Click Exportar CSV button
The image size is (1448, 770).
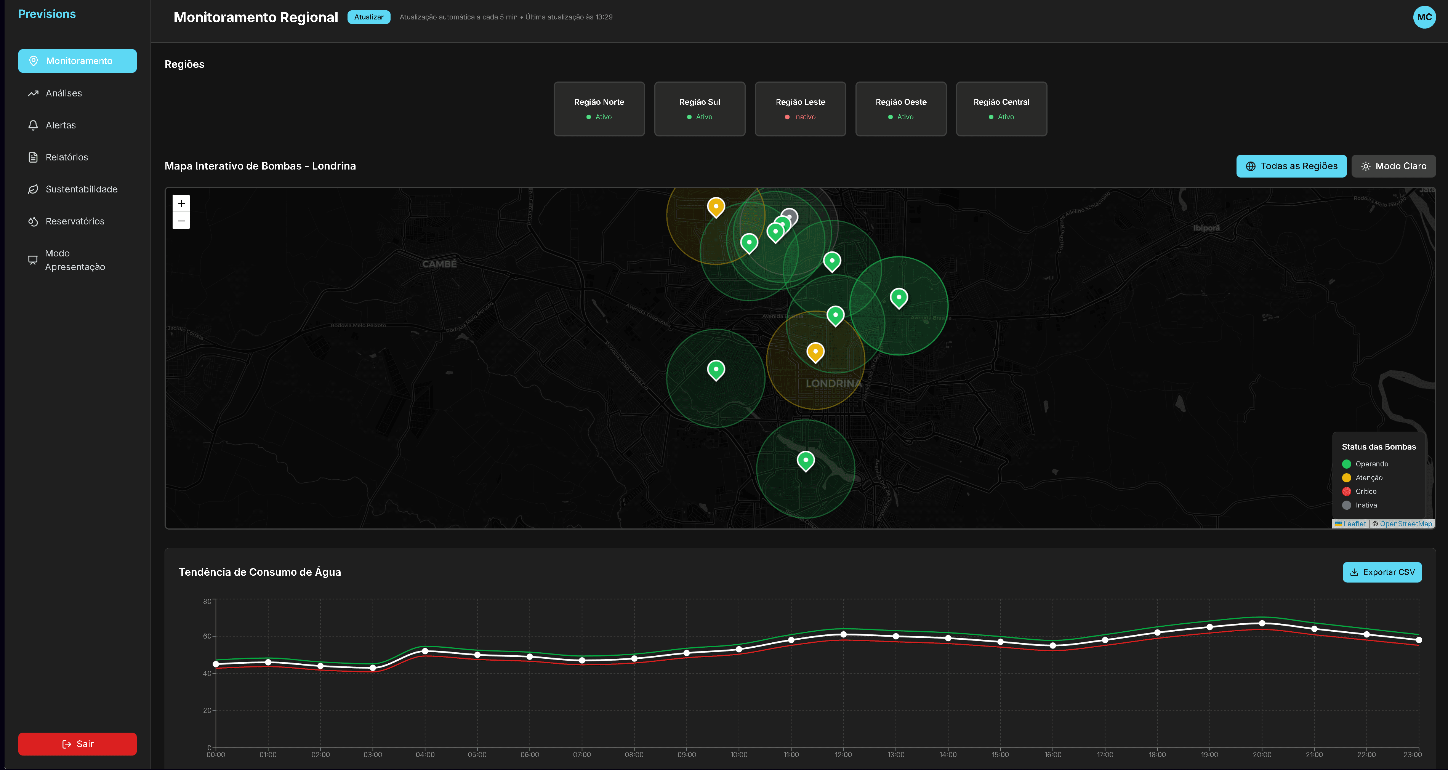click(1382, 572)
